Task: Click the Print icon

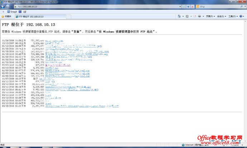Action: [x=199, y=16]
